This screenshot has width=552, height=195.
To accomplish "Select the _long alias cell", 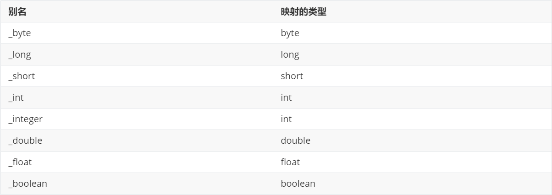I will 20,55.
